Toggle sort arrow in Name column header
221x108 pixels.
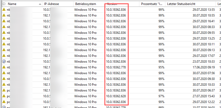pyautogui.click(x=40, y=4)
